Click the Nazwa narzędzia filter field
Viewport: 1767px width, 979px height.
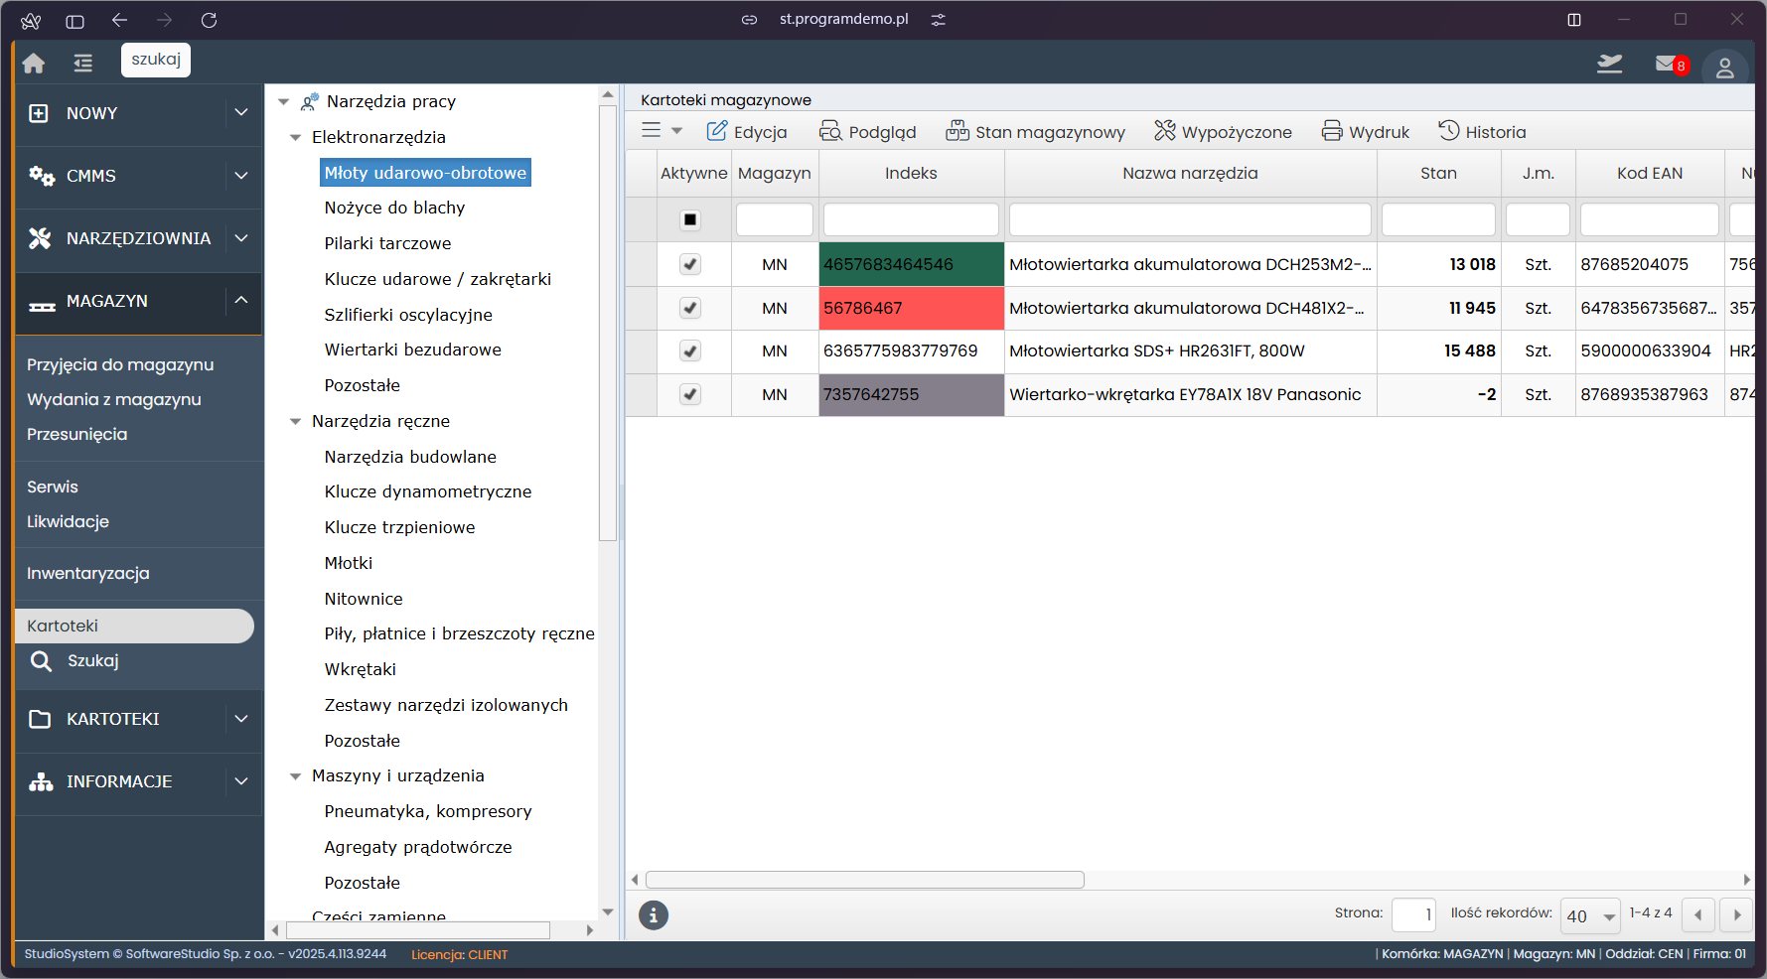coord(1189,219)
